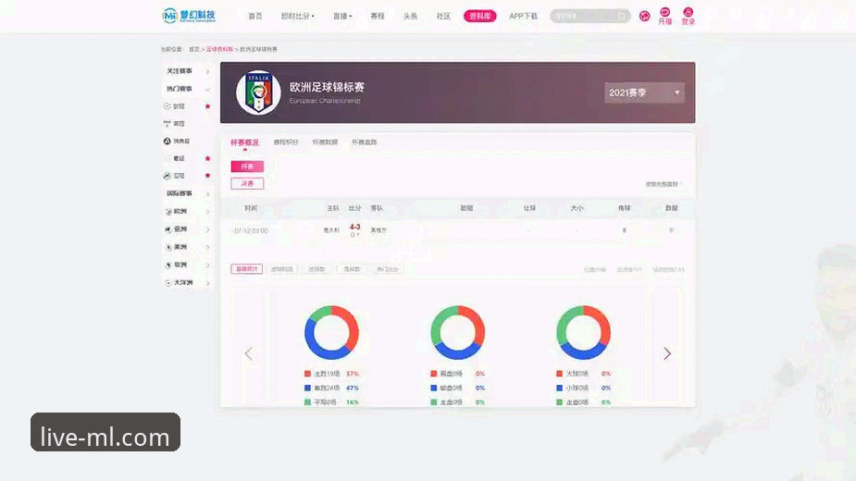Open the 资料库 navigation menu item

tap(480, 17)
